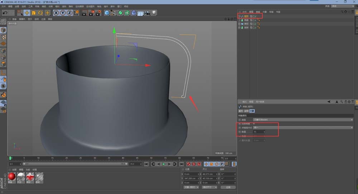This screenshot has height=194, width=358.
Task: Toggle the X-axis lock
Action: (x=56, y=13)
